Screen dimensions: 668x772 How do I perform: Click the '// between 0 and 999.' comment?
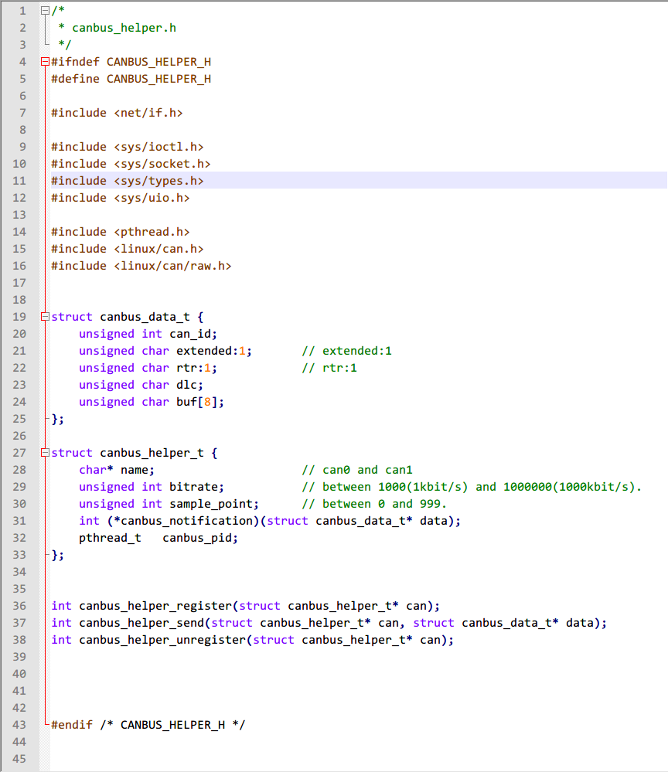374,504
